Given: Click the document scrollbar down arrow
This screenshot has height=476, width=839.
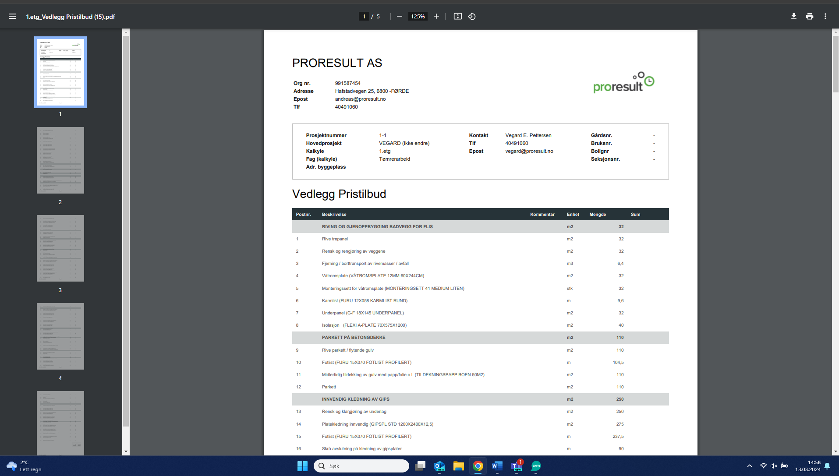Looking at the screenshot, I should 835,451.
